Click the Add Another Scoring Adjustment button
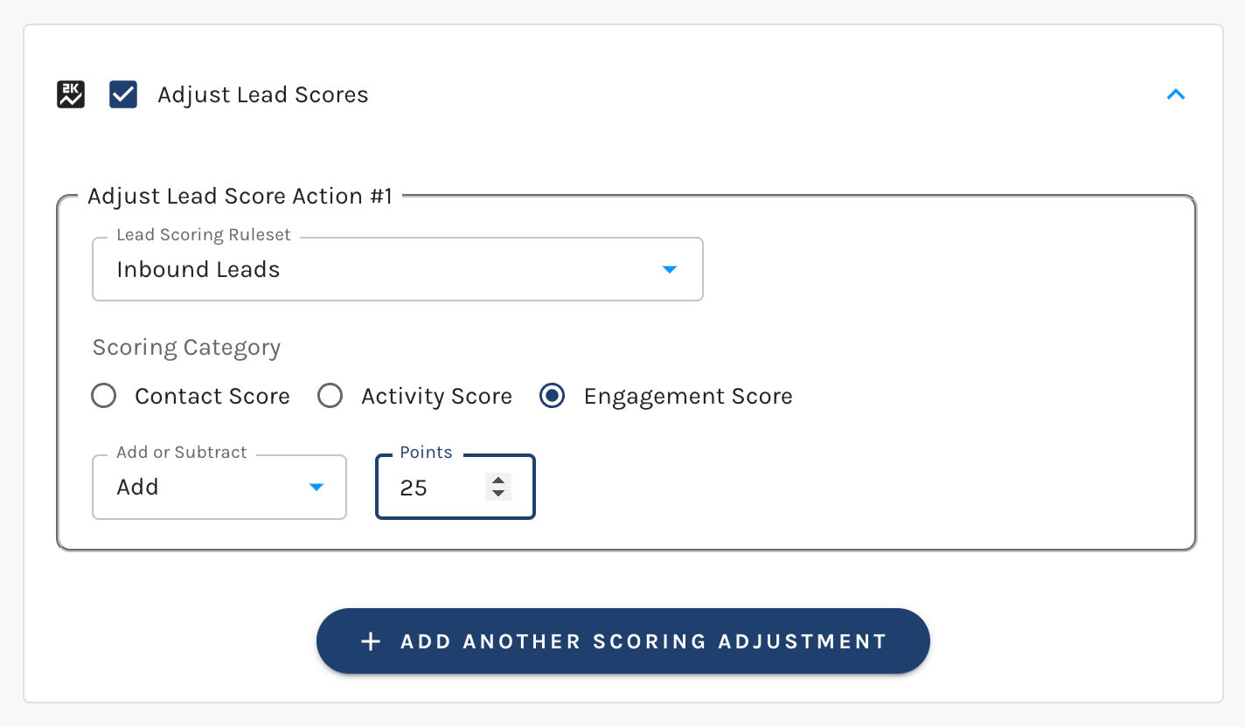 pyautogui.click(x=622, y=641)
